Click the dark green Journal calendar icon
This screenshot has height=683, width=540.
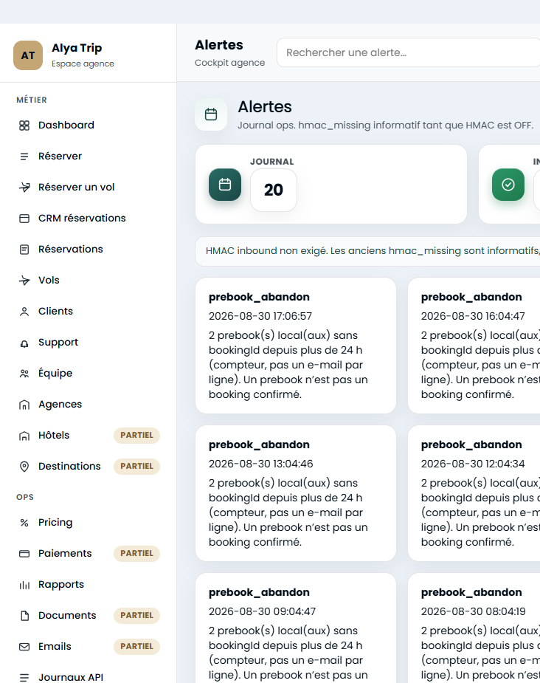225,185
